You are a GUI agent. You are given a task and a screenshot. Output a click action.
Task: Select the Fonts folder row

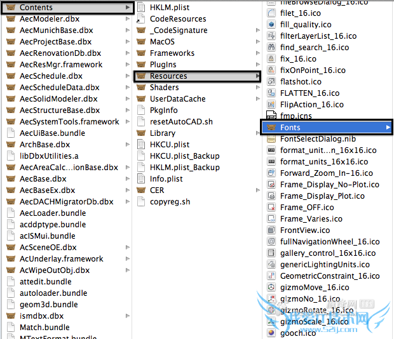pos(327,127)
